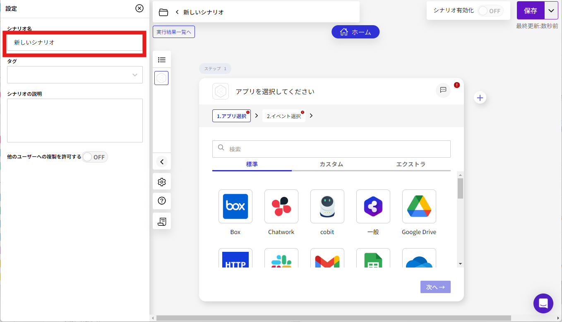Click the app list scrollbar down arrow
The image size is (562, 322).
click(x=461, y=264)
